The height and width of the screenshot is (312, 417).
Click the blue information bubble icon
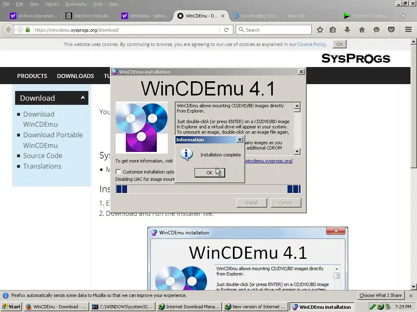[186, 155]
